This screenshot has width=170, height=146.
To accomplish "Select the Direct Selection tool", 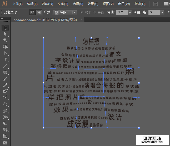I will (5, 34).
